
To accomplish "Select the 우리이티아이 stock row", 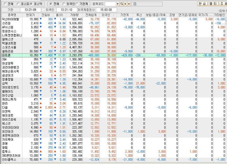I will (113, 127).
